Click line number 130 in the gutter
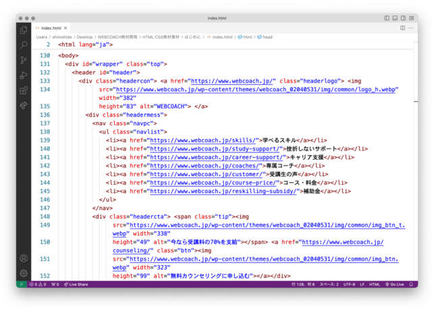 [x=45, y=55]
